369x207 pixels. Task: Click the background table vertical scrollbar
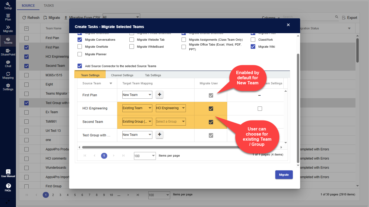(x=357, y=50)
